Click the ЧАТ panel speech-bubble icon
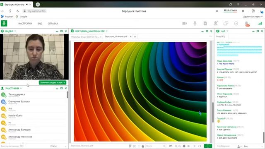Screen dimensions: 265x149 click(218, 31)
